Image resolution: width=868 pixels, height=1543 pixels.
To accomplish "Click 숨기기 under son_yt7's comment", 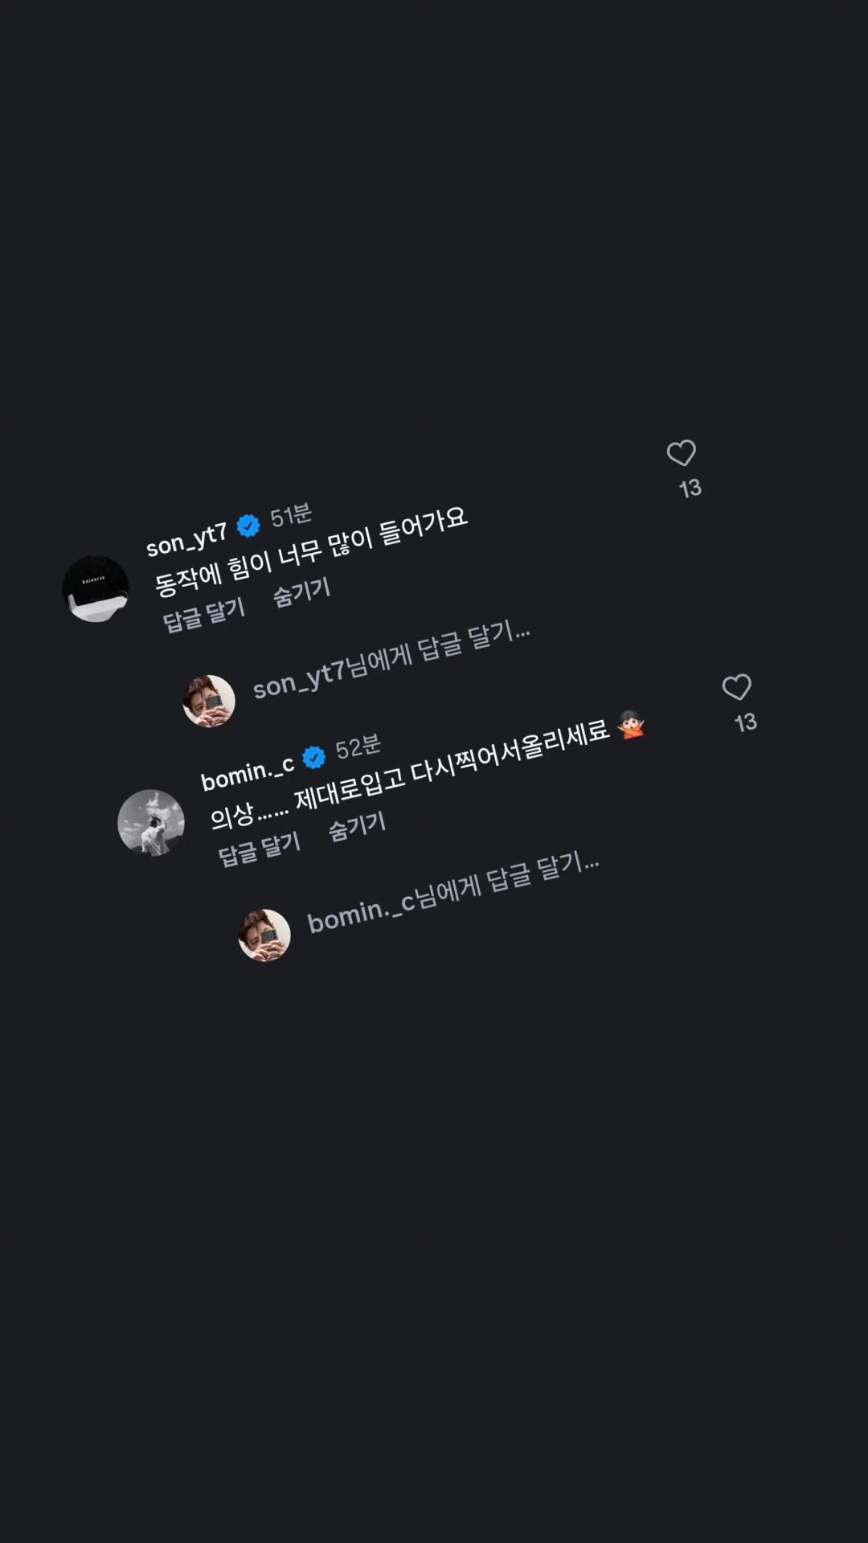I will 302,593.
